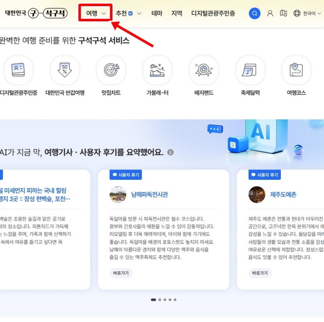324x322 pixels.
Task: Click the globe language icon
Action: point(297,13)
